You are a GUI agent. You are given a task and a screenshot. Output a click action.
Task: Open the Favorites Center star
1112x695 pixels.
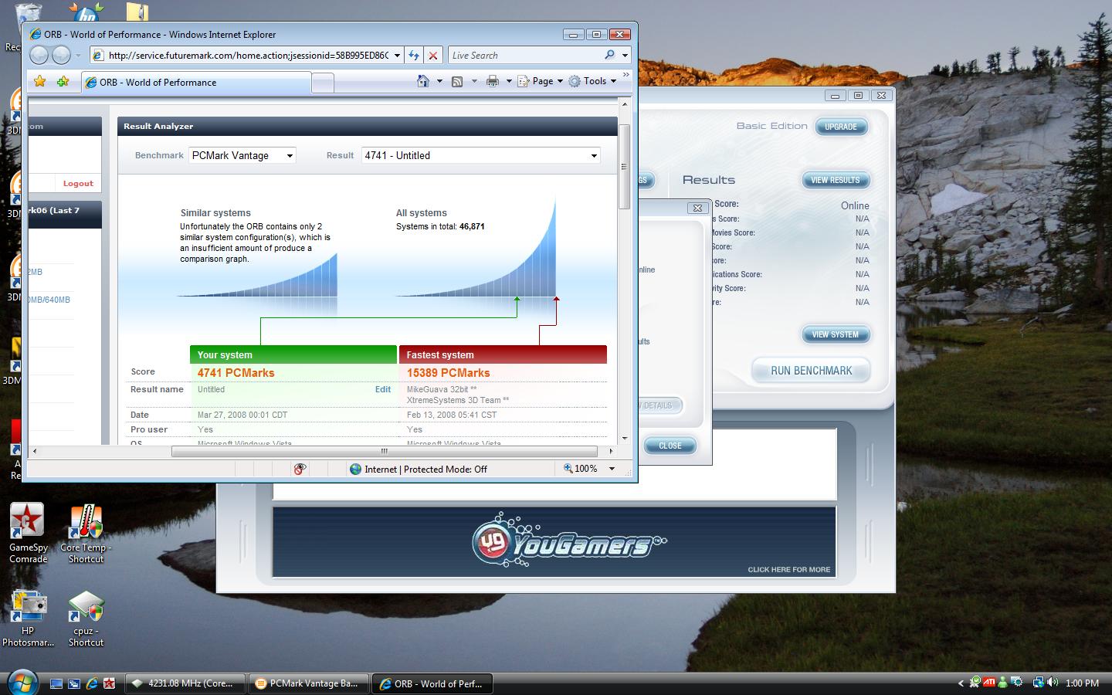coord(40,81)
